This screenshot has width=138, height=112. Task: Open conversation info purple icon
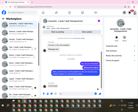(x=99, y=21)
